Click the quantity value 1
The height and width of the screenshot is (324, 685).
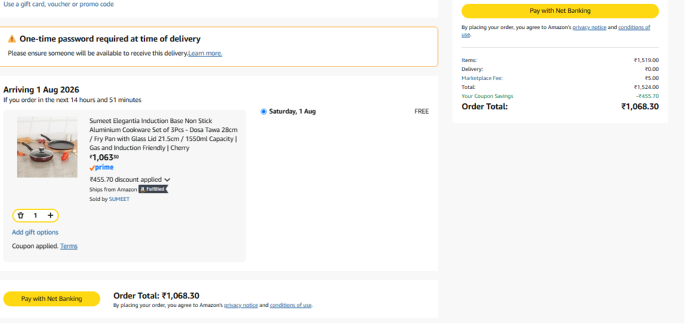click(x=35, y=216)
